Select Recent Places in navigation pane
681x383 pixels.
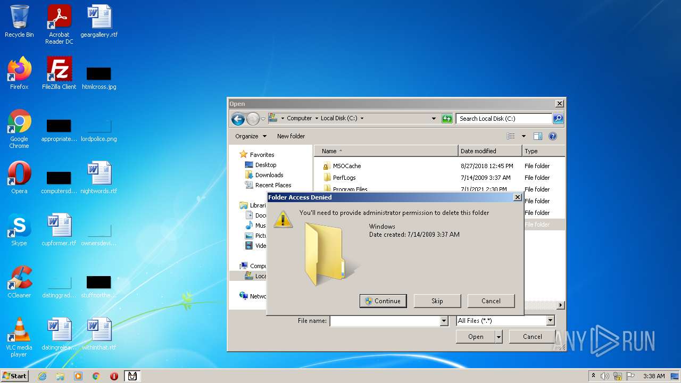268,185
